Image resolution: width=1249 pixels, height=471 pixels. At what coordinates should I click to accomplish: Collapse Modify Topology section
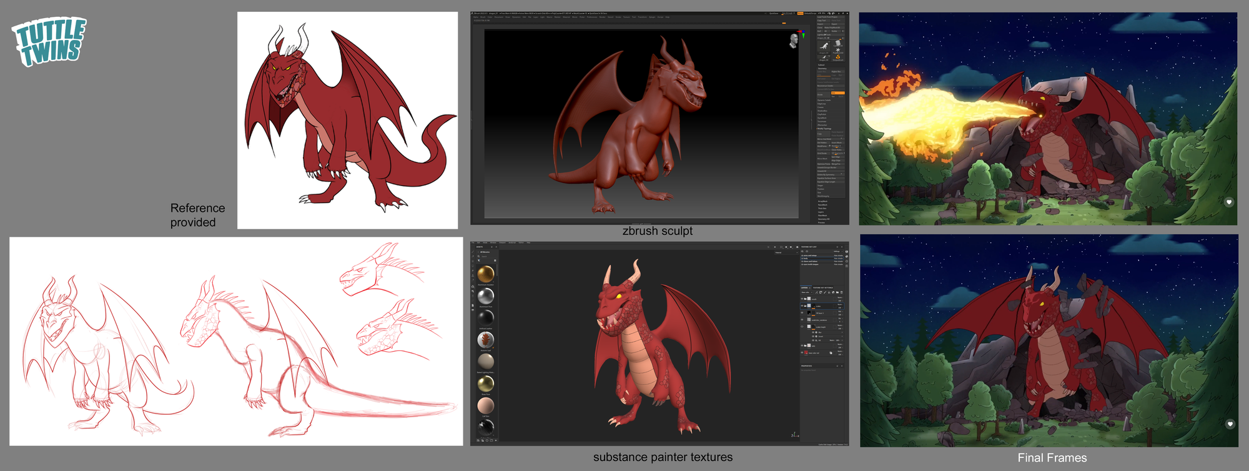(x=824, y=129)
